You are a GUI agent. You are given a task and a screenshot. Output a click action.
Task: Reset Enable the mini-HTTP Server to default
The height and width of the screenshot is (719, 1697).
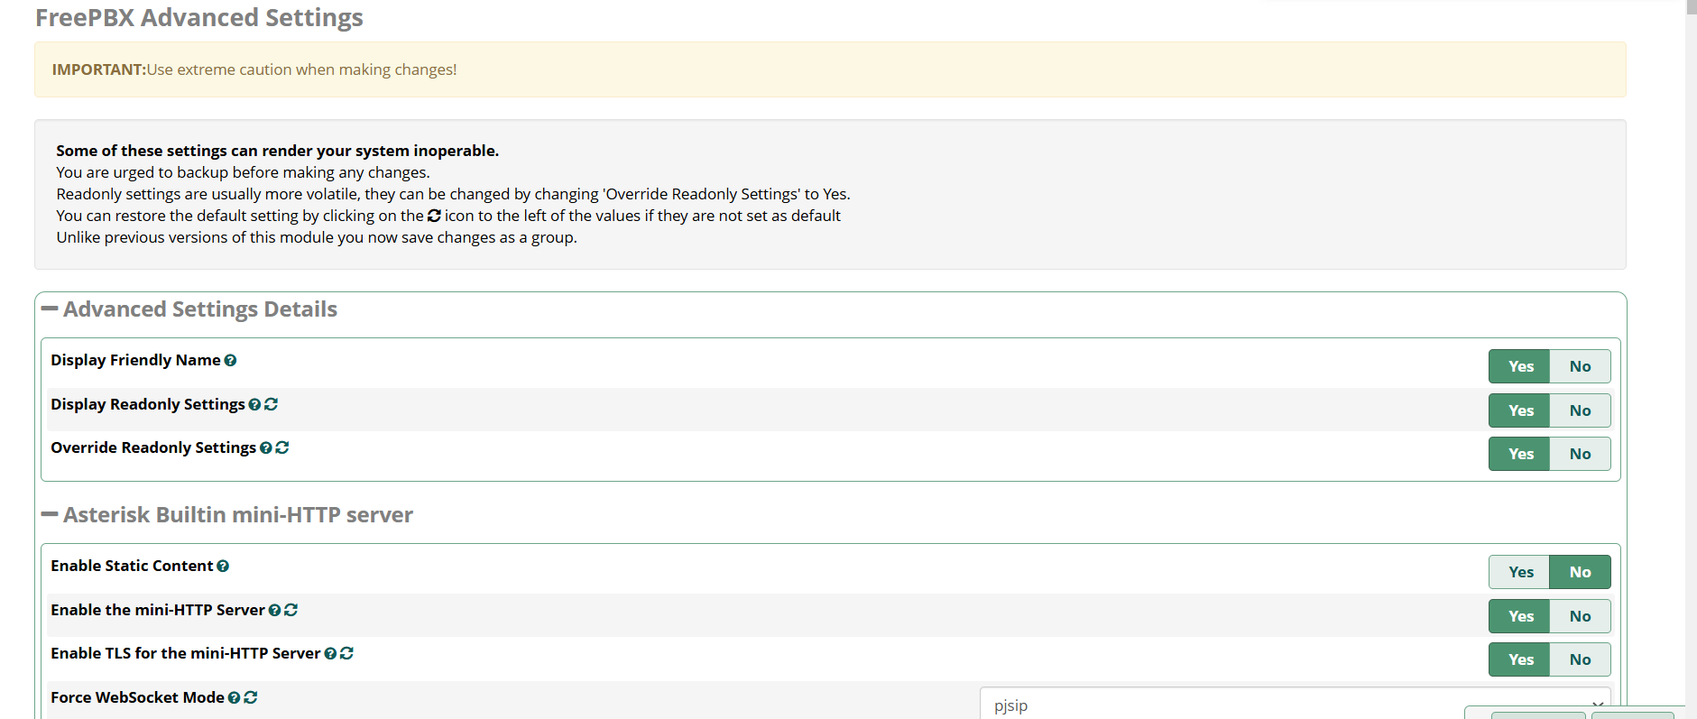tap(291, 610)
